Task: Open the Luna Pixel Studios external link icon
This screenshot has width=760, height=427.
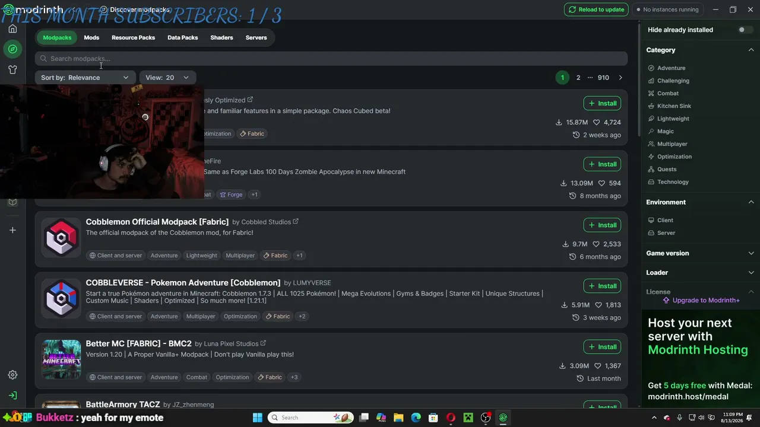Action: pos(263,343)
